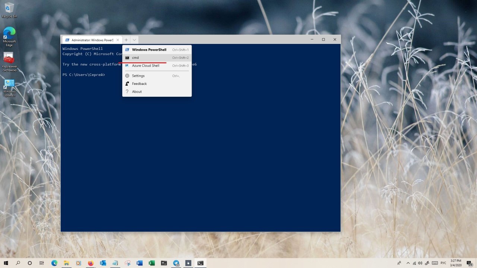
Task: Open the network status tray icon
Action: click(414, 263)
